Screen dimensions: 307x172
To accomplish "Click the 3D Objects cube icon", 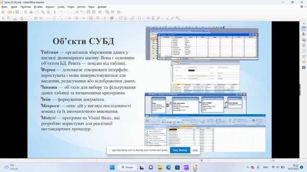I will pyautogui.click(x=112, y=18).
